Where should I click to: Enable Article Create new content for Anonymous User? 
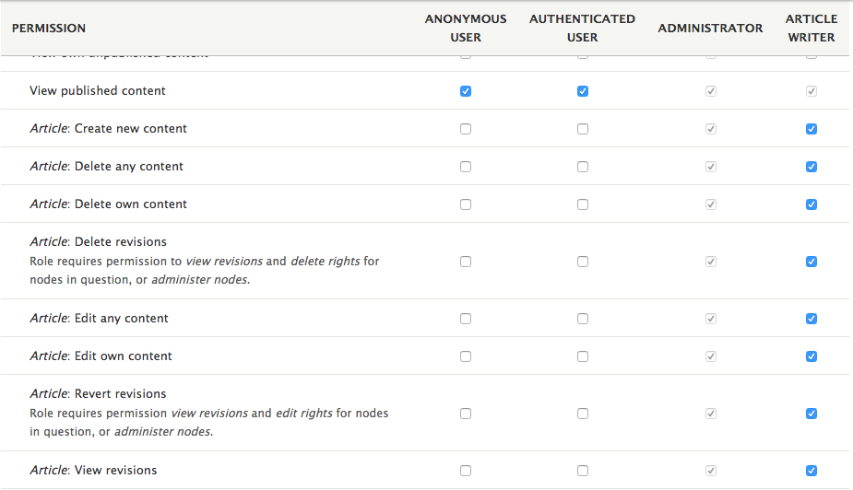tap(466, 129)
